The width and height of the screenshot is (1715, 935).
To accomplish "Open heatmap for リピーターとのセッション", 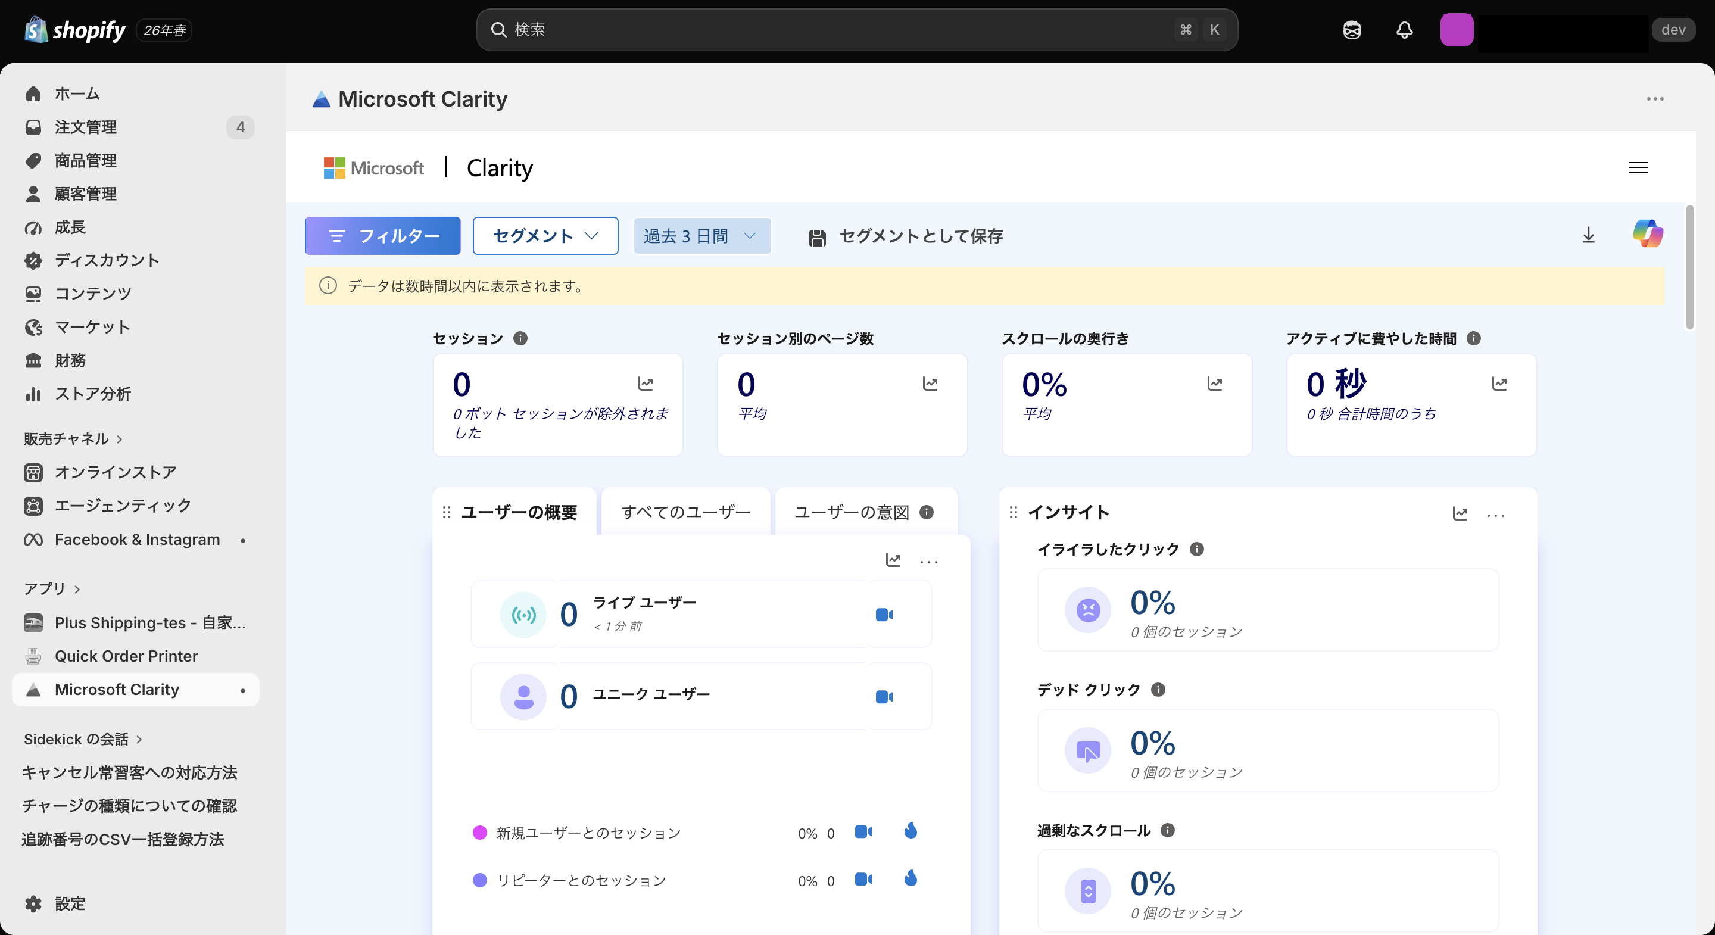I will pos(910,878).
